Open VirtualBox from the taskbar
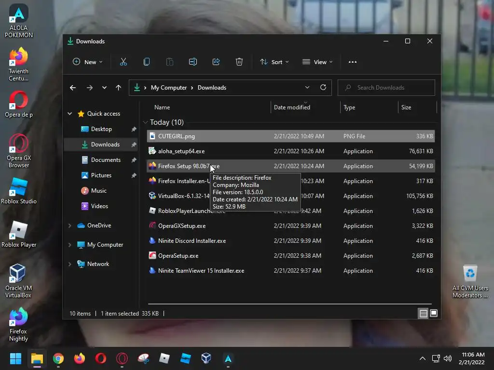494x370 pixels. click(206, 358)
